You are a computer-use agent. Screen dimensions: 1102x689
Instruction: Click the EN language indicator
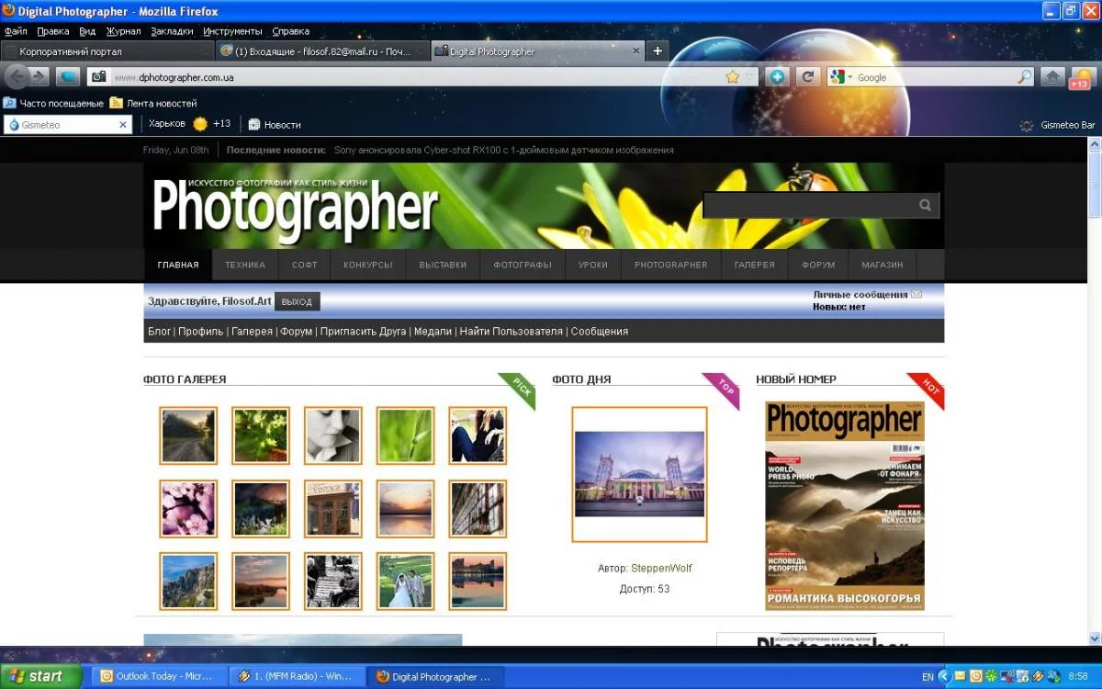[928, 677]
